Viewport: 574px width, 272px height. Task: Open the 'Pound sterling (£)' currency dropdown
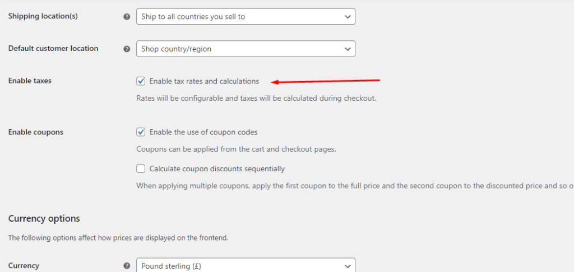pos(246,265)
